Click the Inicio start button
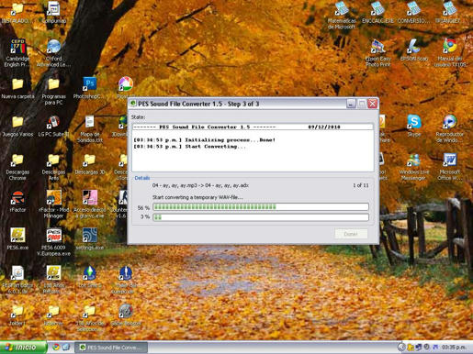473x354 pixels. [x=23, y=348]
